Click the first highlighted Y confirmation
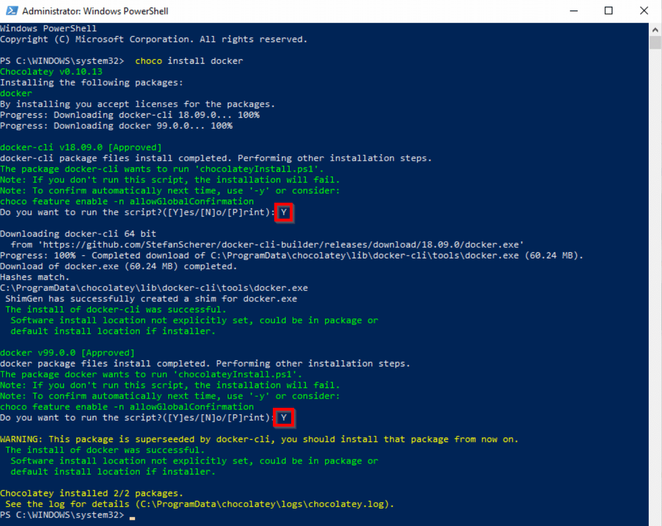 [x=284, y=212]
